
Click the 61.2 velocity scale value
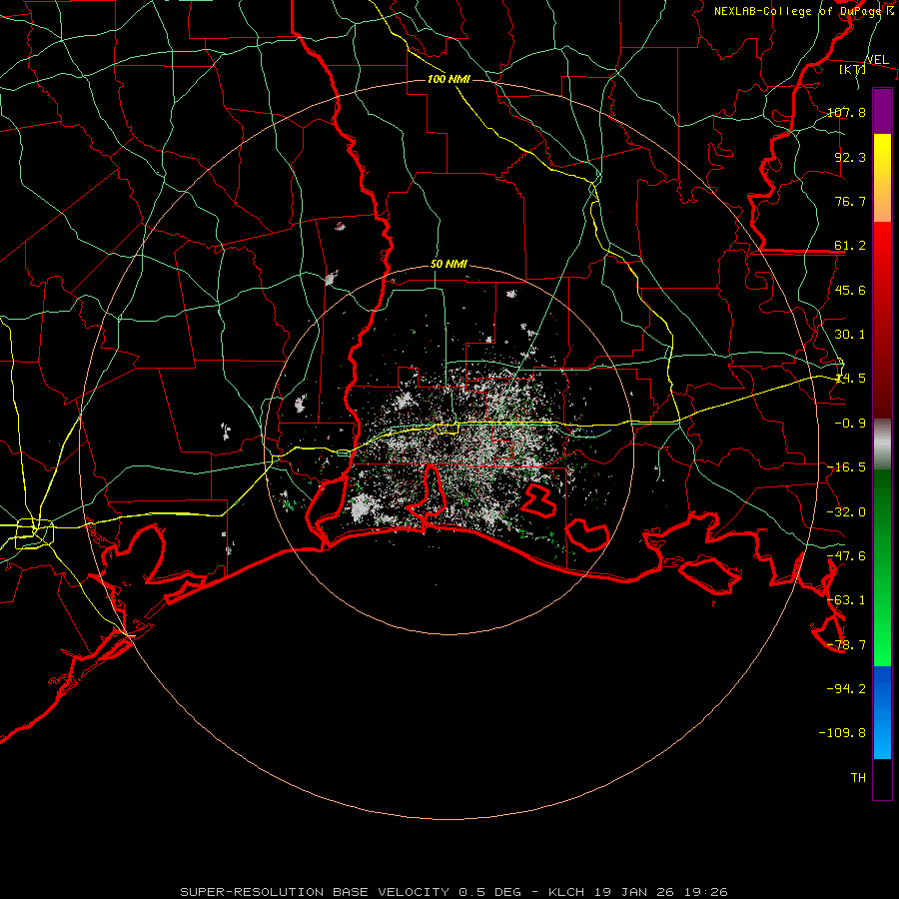(850, 246)
